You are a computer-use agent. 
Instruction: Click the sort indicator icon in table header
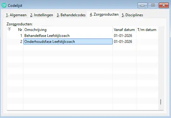tap(9, 29)
